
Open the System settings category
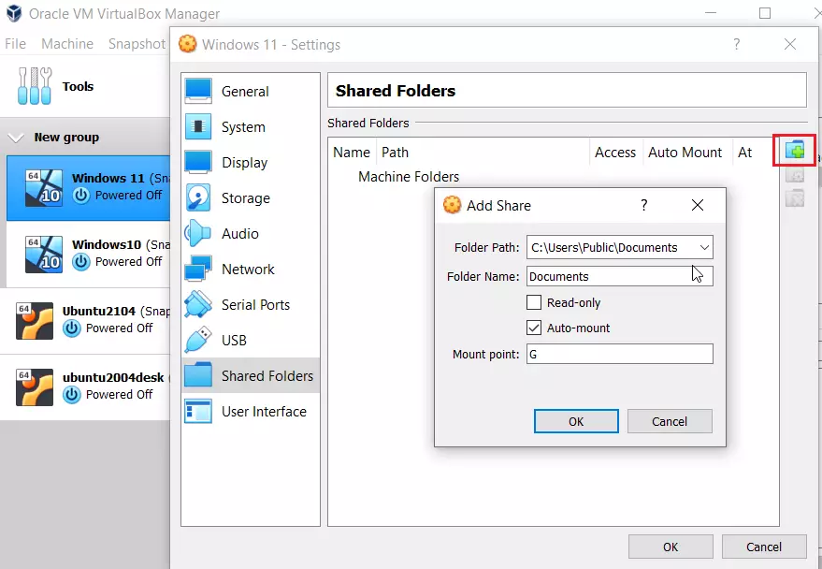tap(251, 127)
